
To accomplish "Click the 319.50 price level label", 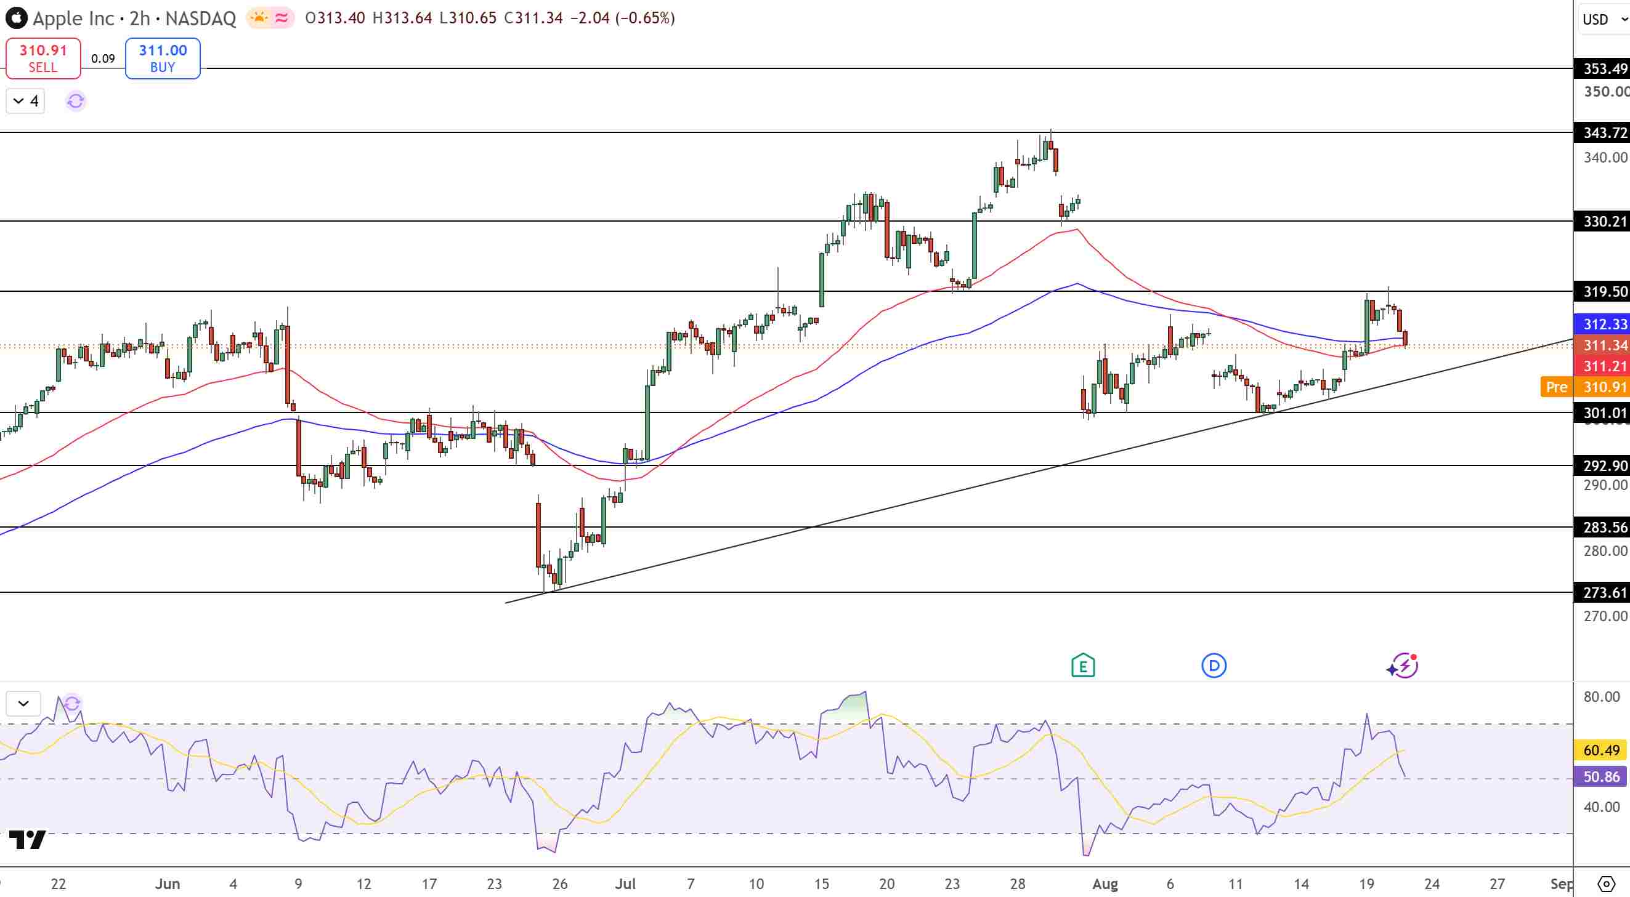I will (x=1602, y=291).
